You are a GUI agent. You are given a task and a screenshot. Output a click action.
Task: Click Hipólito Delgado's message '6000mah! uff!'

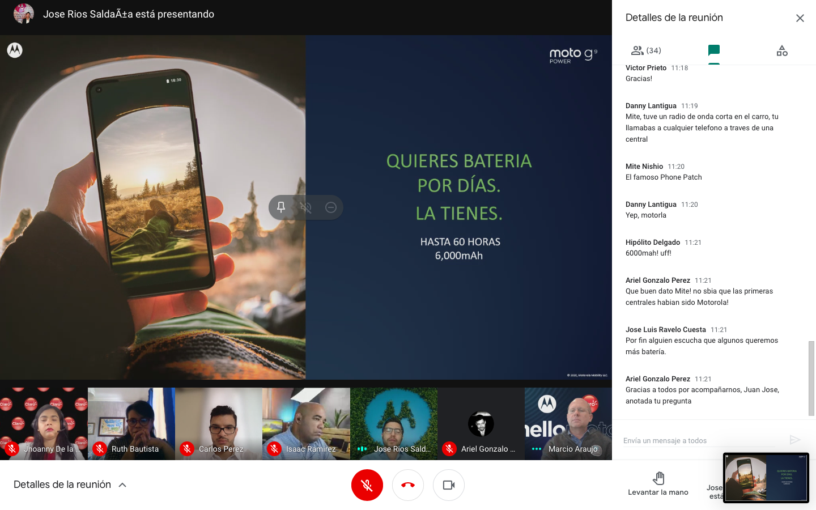pyautogui.click(x=648, y=253)
